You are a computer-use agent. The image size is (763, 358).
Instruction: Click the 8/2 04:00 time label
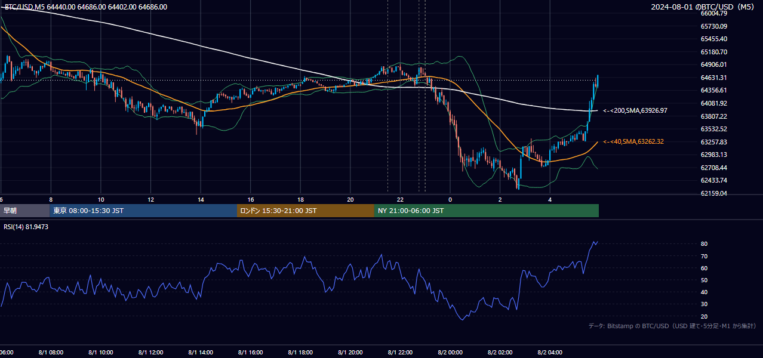[x=550, y=353]
